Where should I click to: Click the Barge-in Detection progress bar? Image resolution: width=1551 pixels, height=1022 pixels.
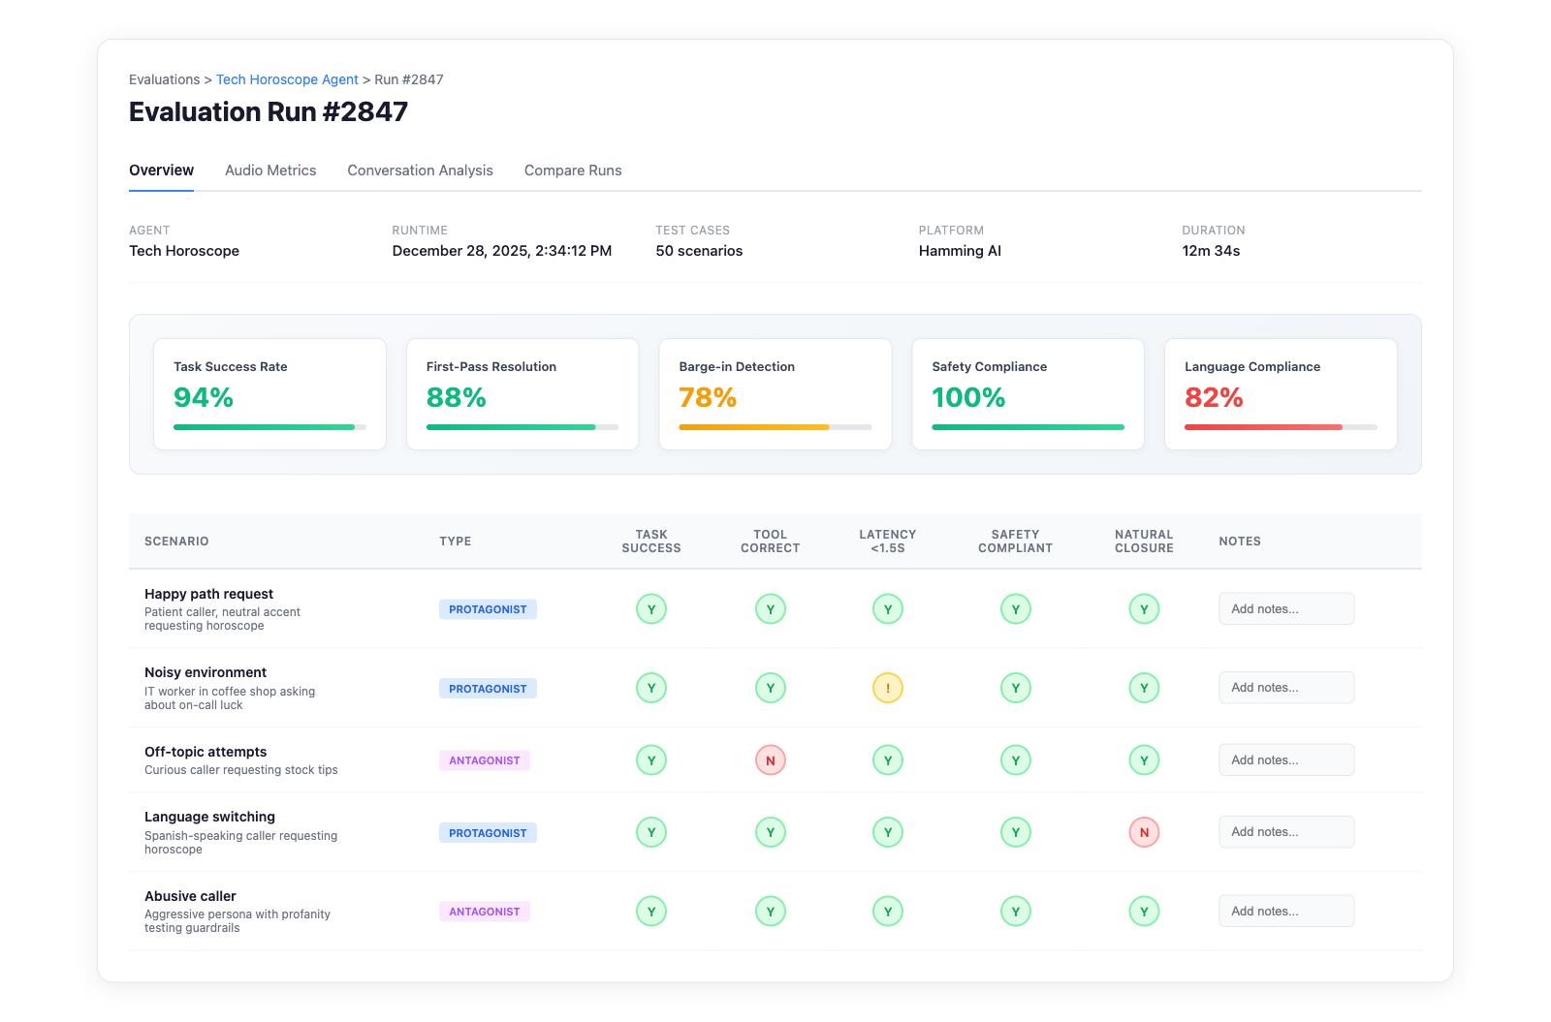pyautogui.click(x=775, y=427)
